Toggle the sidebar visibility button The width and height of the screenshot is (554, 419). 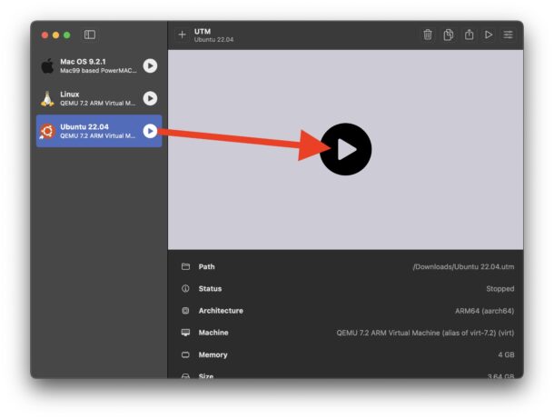click(x=90, y=35)
